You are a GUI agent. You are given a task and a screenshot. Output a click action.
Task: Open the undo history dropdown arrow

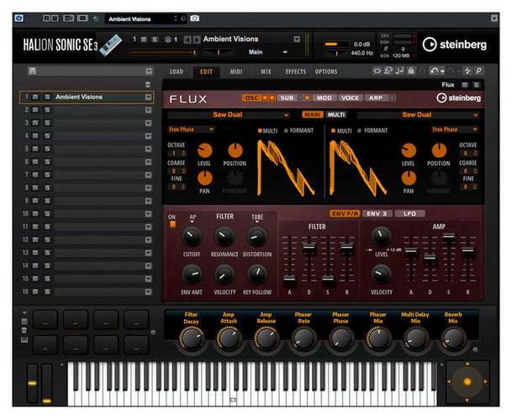[442, 71]
